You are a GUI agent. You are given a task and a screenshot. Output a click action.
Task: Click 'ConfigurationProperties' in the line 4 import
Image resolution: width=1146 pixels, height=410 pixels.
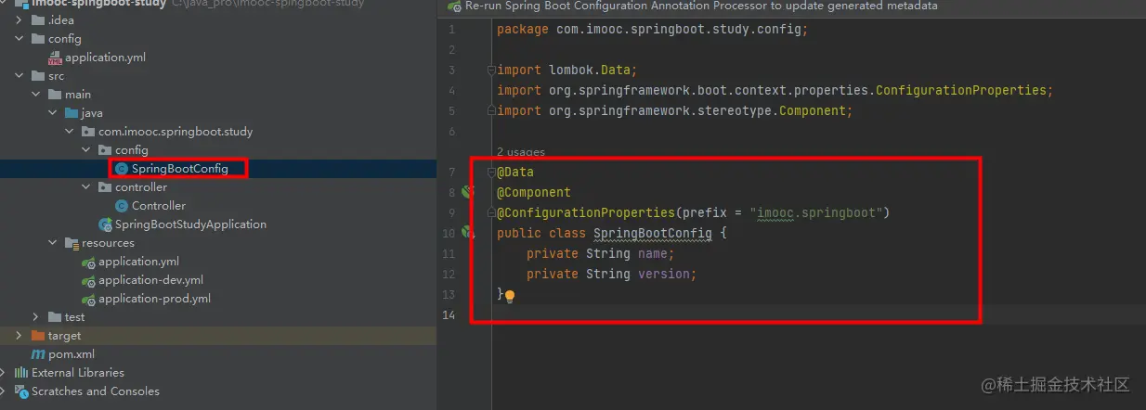coord(961,91)
